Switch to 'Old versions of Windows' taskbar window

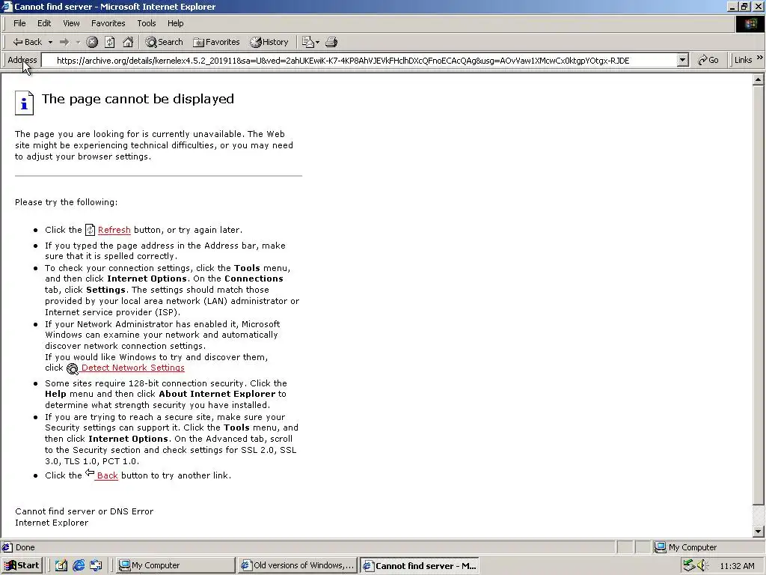[298, 566]
